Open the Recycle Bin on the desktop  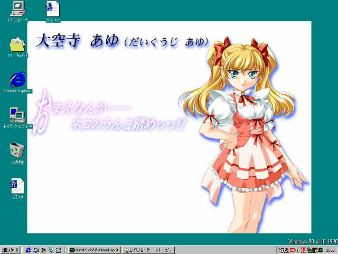(17, 151)
